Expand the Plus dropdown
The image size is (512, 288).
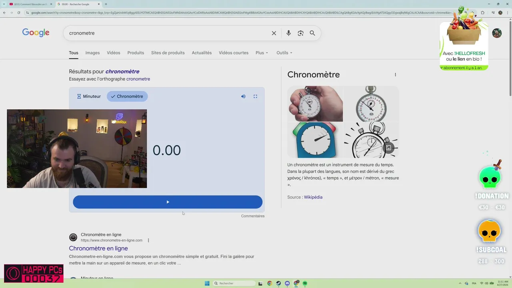pos(262,53)
